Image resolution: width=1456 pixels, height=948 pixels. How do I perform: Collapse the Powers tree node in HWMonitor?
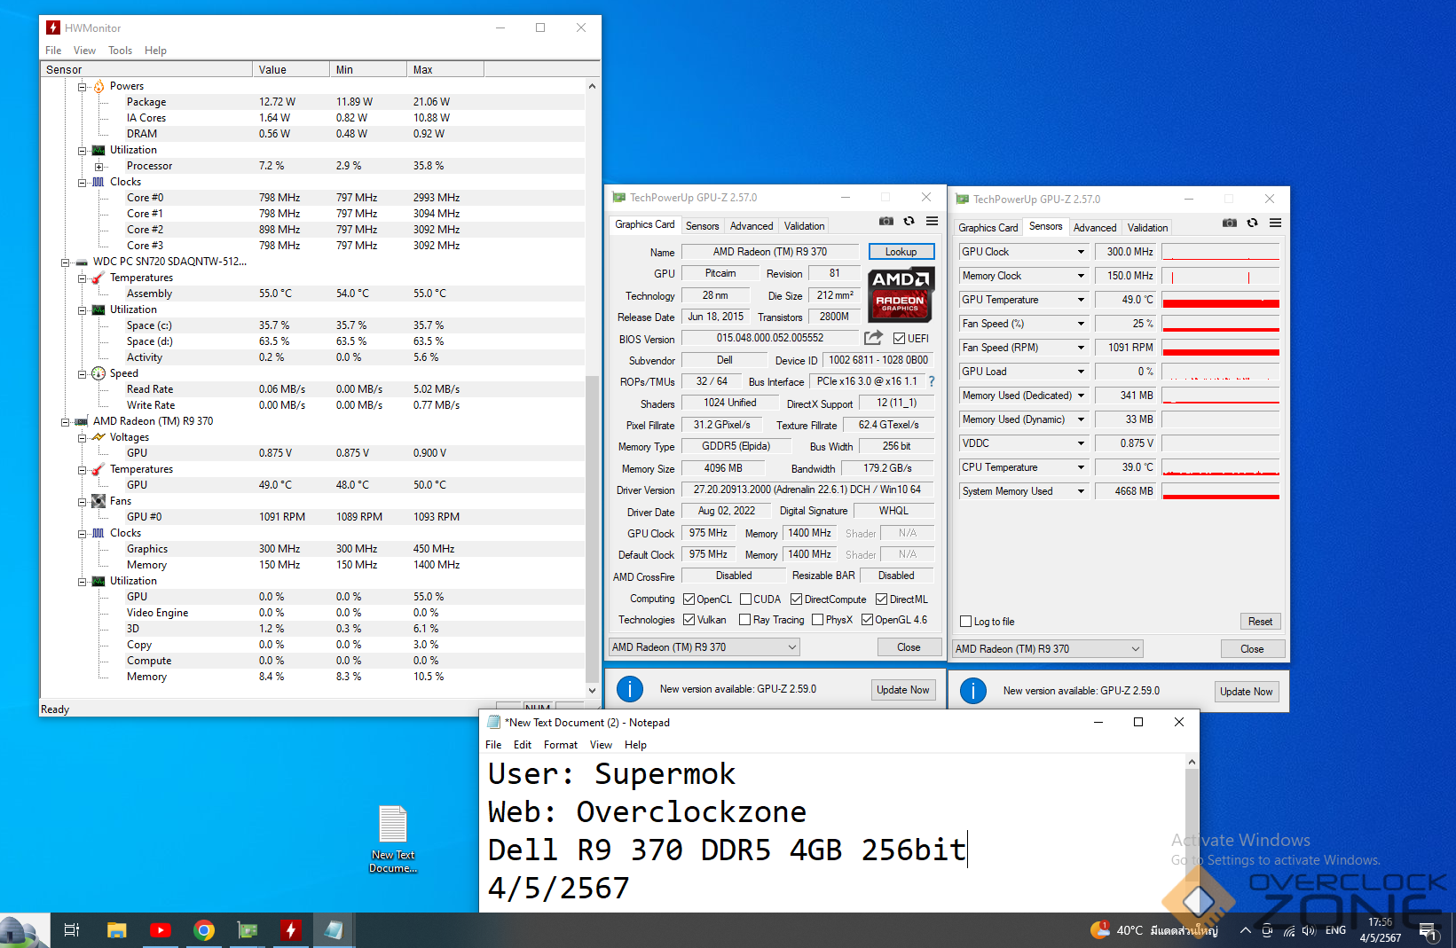(x=83, y=87)
